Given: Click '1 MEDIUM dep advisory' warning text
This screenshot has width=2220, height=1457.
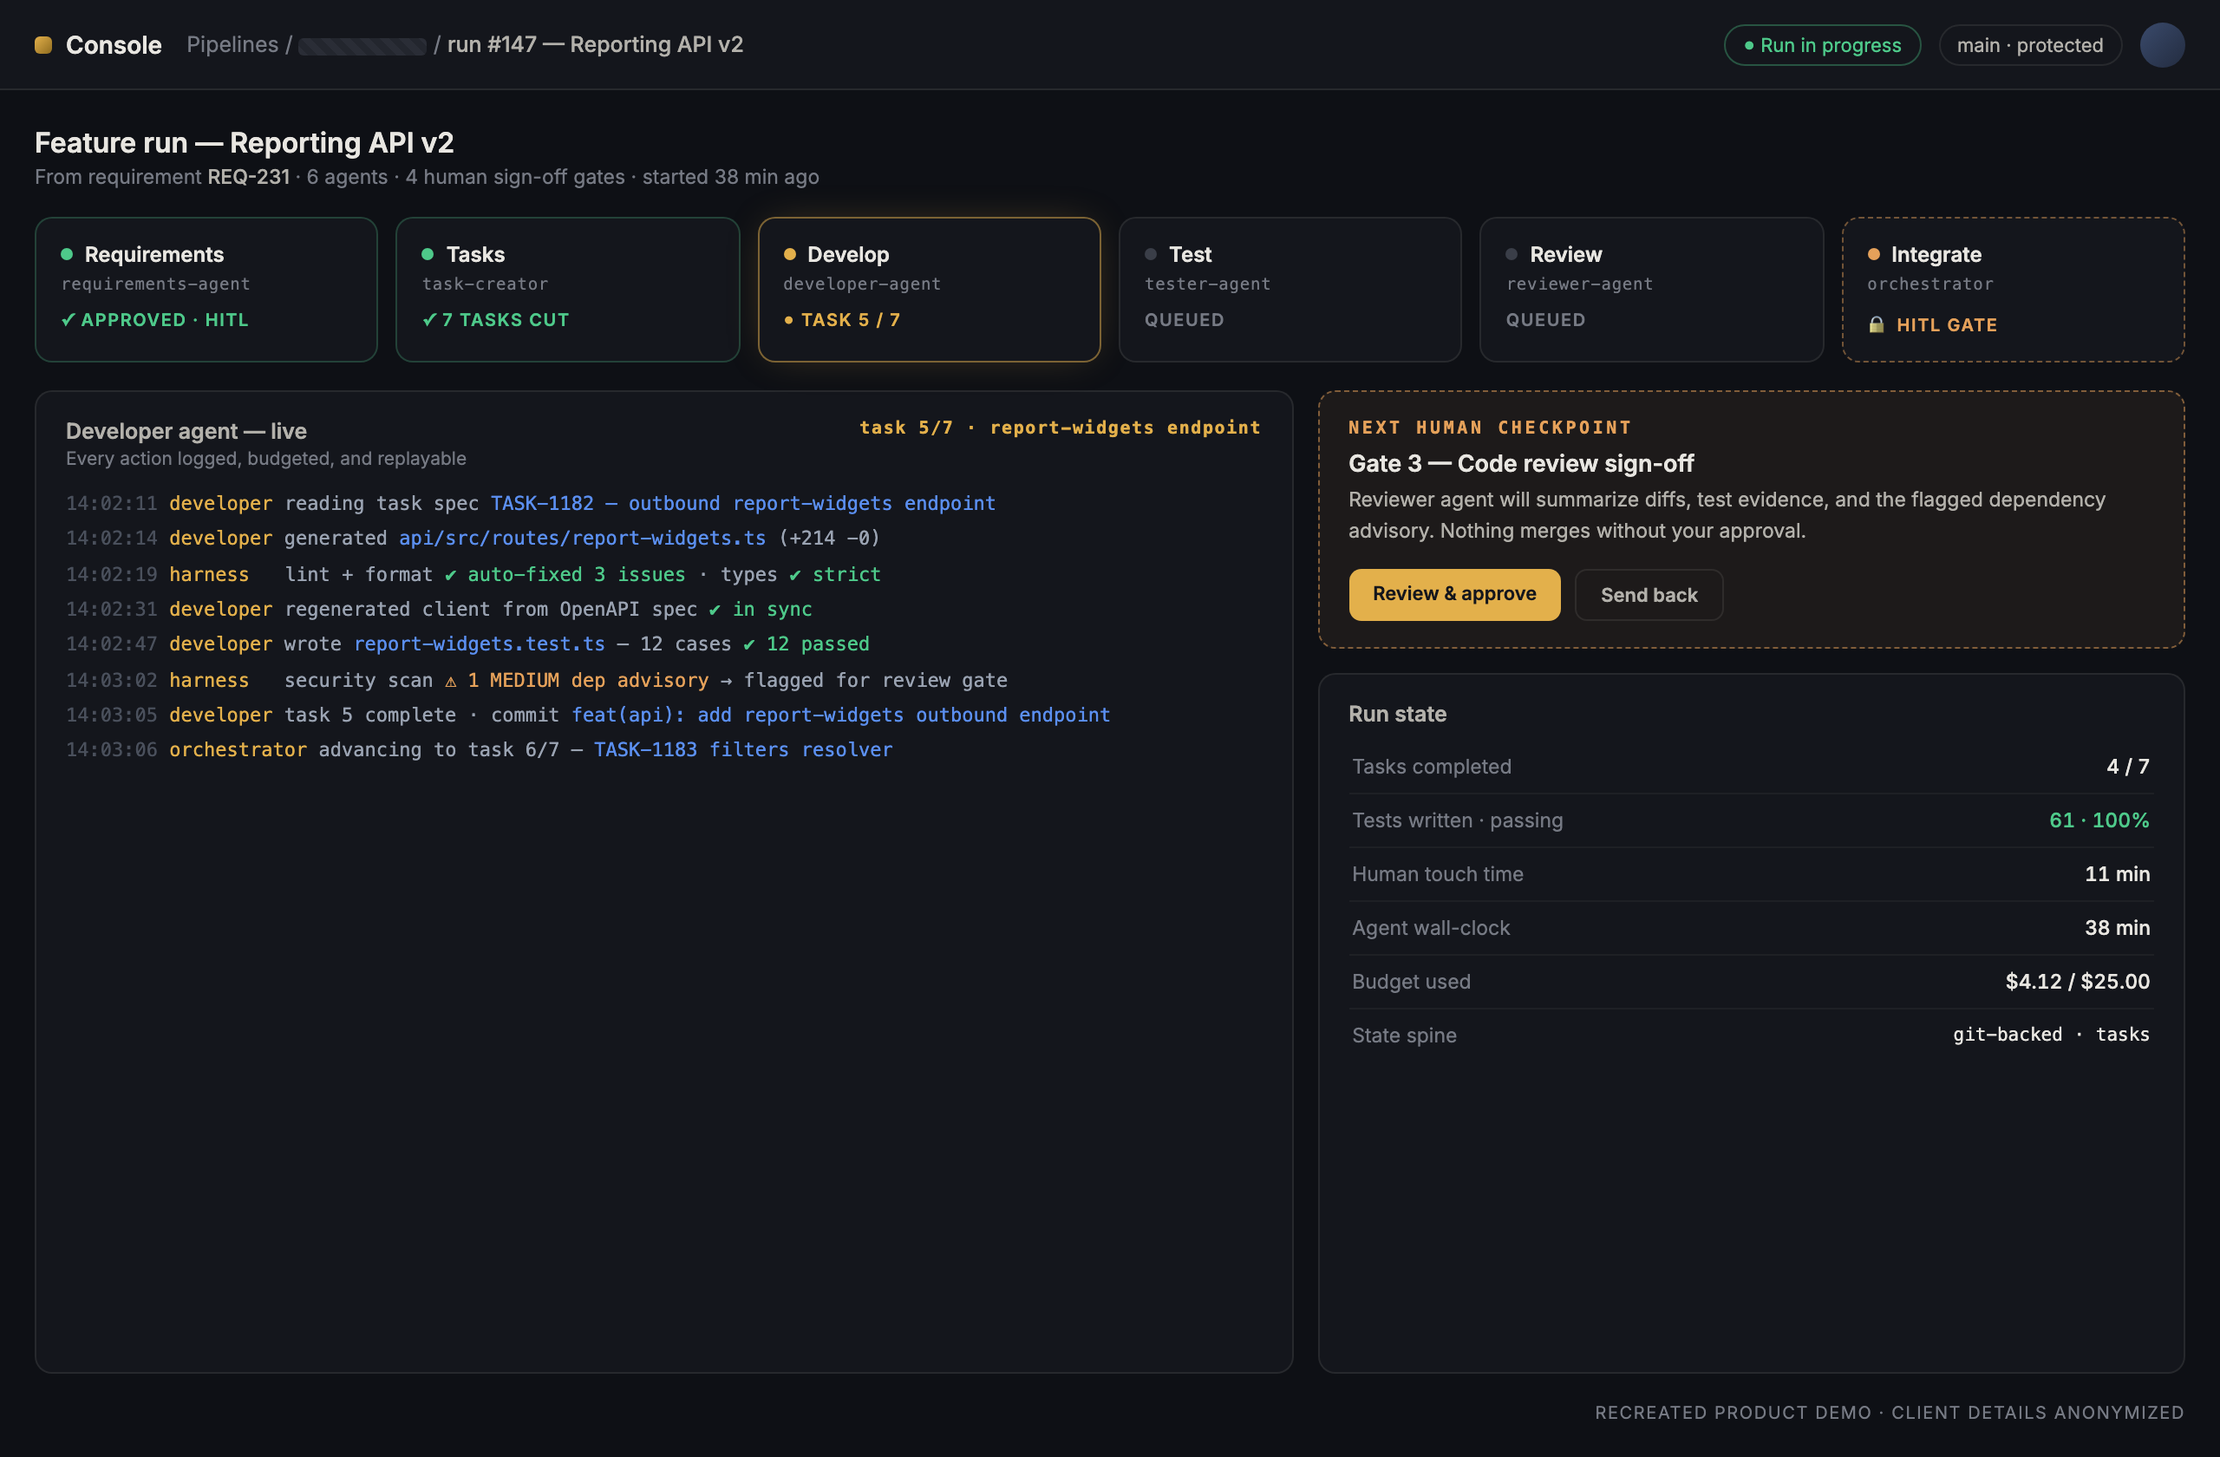Looking at the screenshot, I should [588, 680].
